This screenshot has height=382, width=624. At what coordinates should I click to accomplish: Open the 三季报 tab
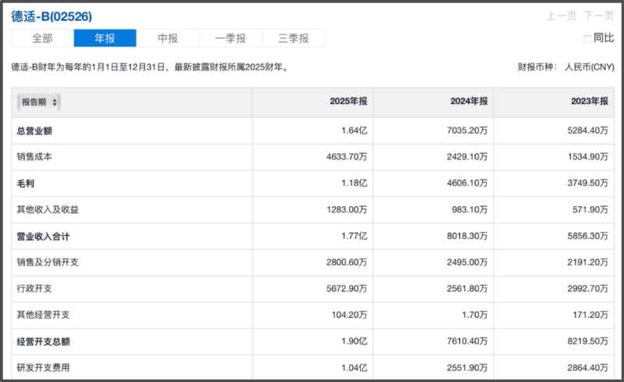click(294, 38)
